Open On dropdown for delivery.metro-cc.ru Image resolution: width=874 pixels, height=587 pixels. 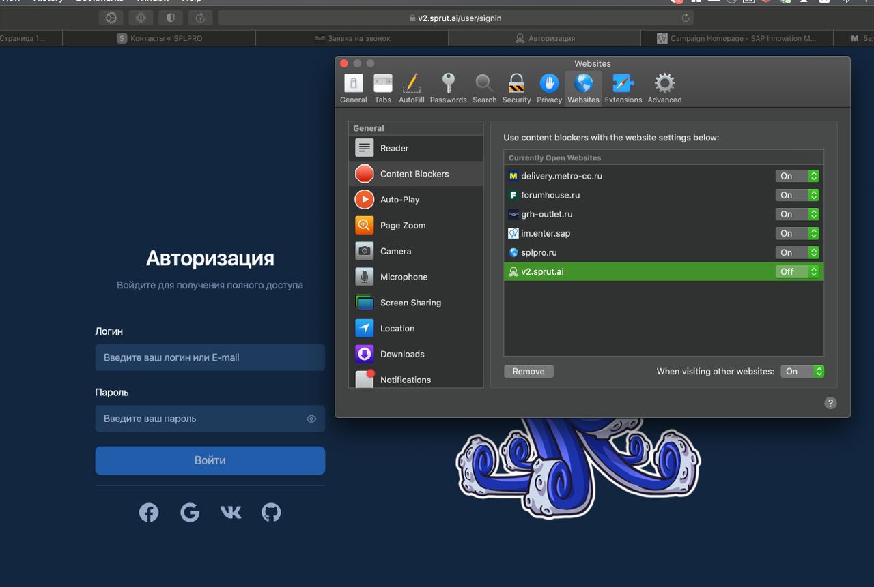pyautogui.click(x=797, y=176)
